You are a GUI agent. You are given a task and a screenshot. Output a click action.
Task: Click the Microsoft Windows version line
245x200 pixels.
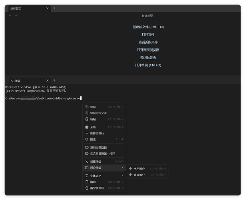pos(36,87)
